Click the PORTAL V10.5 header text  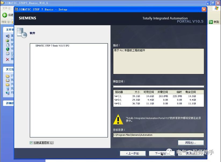pyautogui.click(x=190, y=21)
